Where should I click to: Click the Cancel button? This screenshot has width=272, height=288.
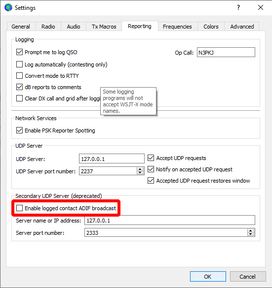pyautogui.click(x=248, y=276)
